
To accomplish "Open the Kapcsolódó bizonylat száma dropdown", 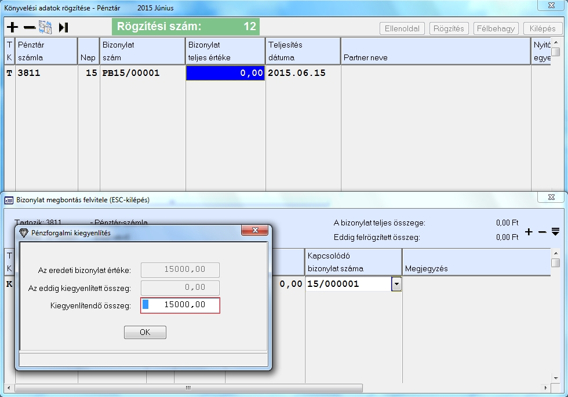I will coord(396,284).
